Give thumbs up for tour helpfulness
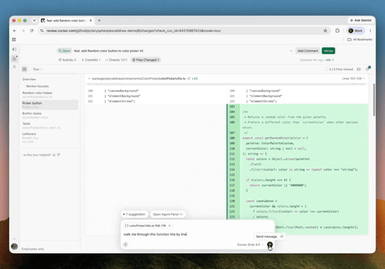385x269 pixels. tap(54, 155)
